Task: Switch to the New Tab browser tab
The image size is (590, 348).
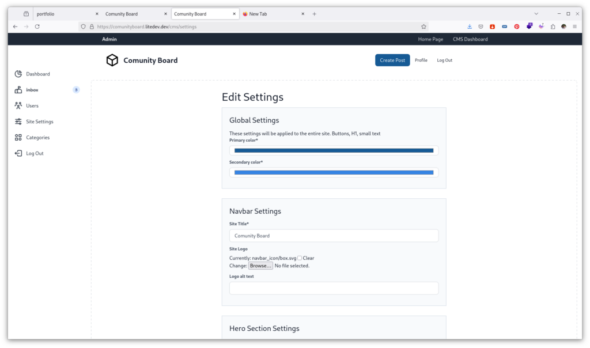Action: pos(271,14)
